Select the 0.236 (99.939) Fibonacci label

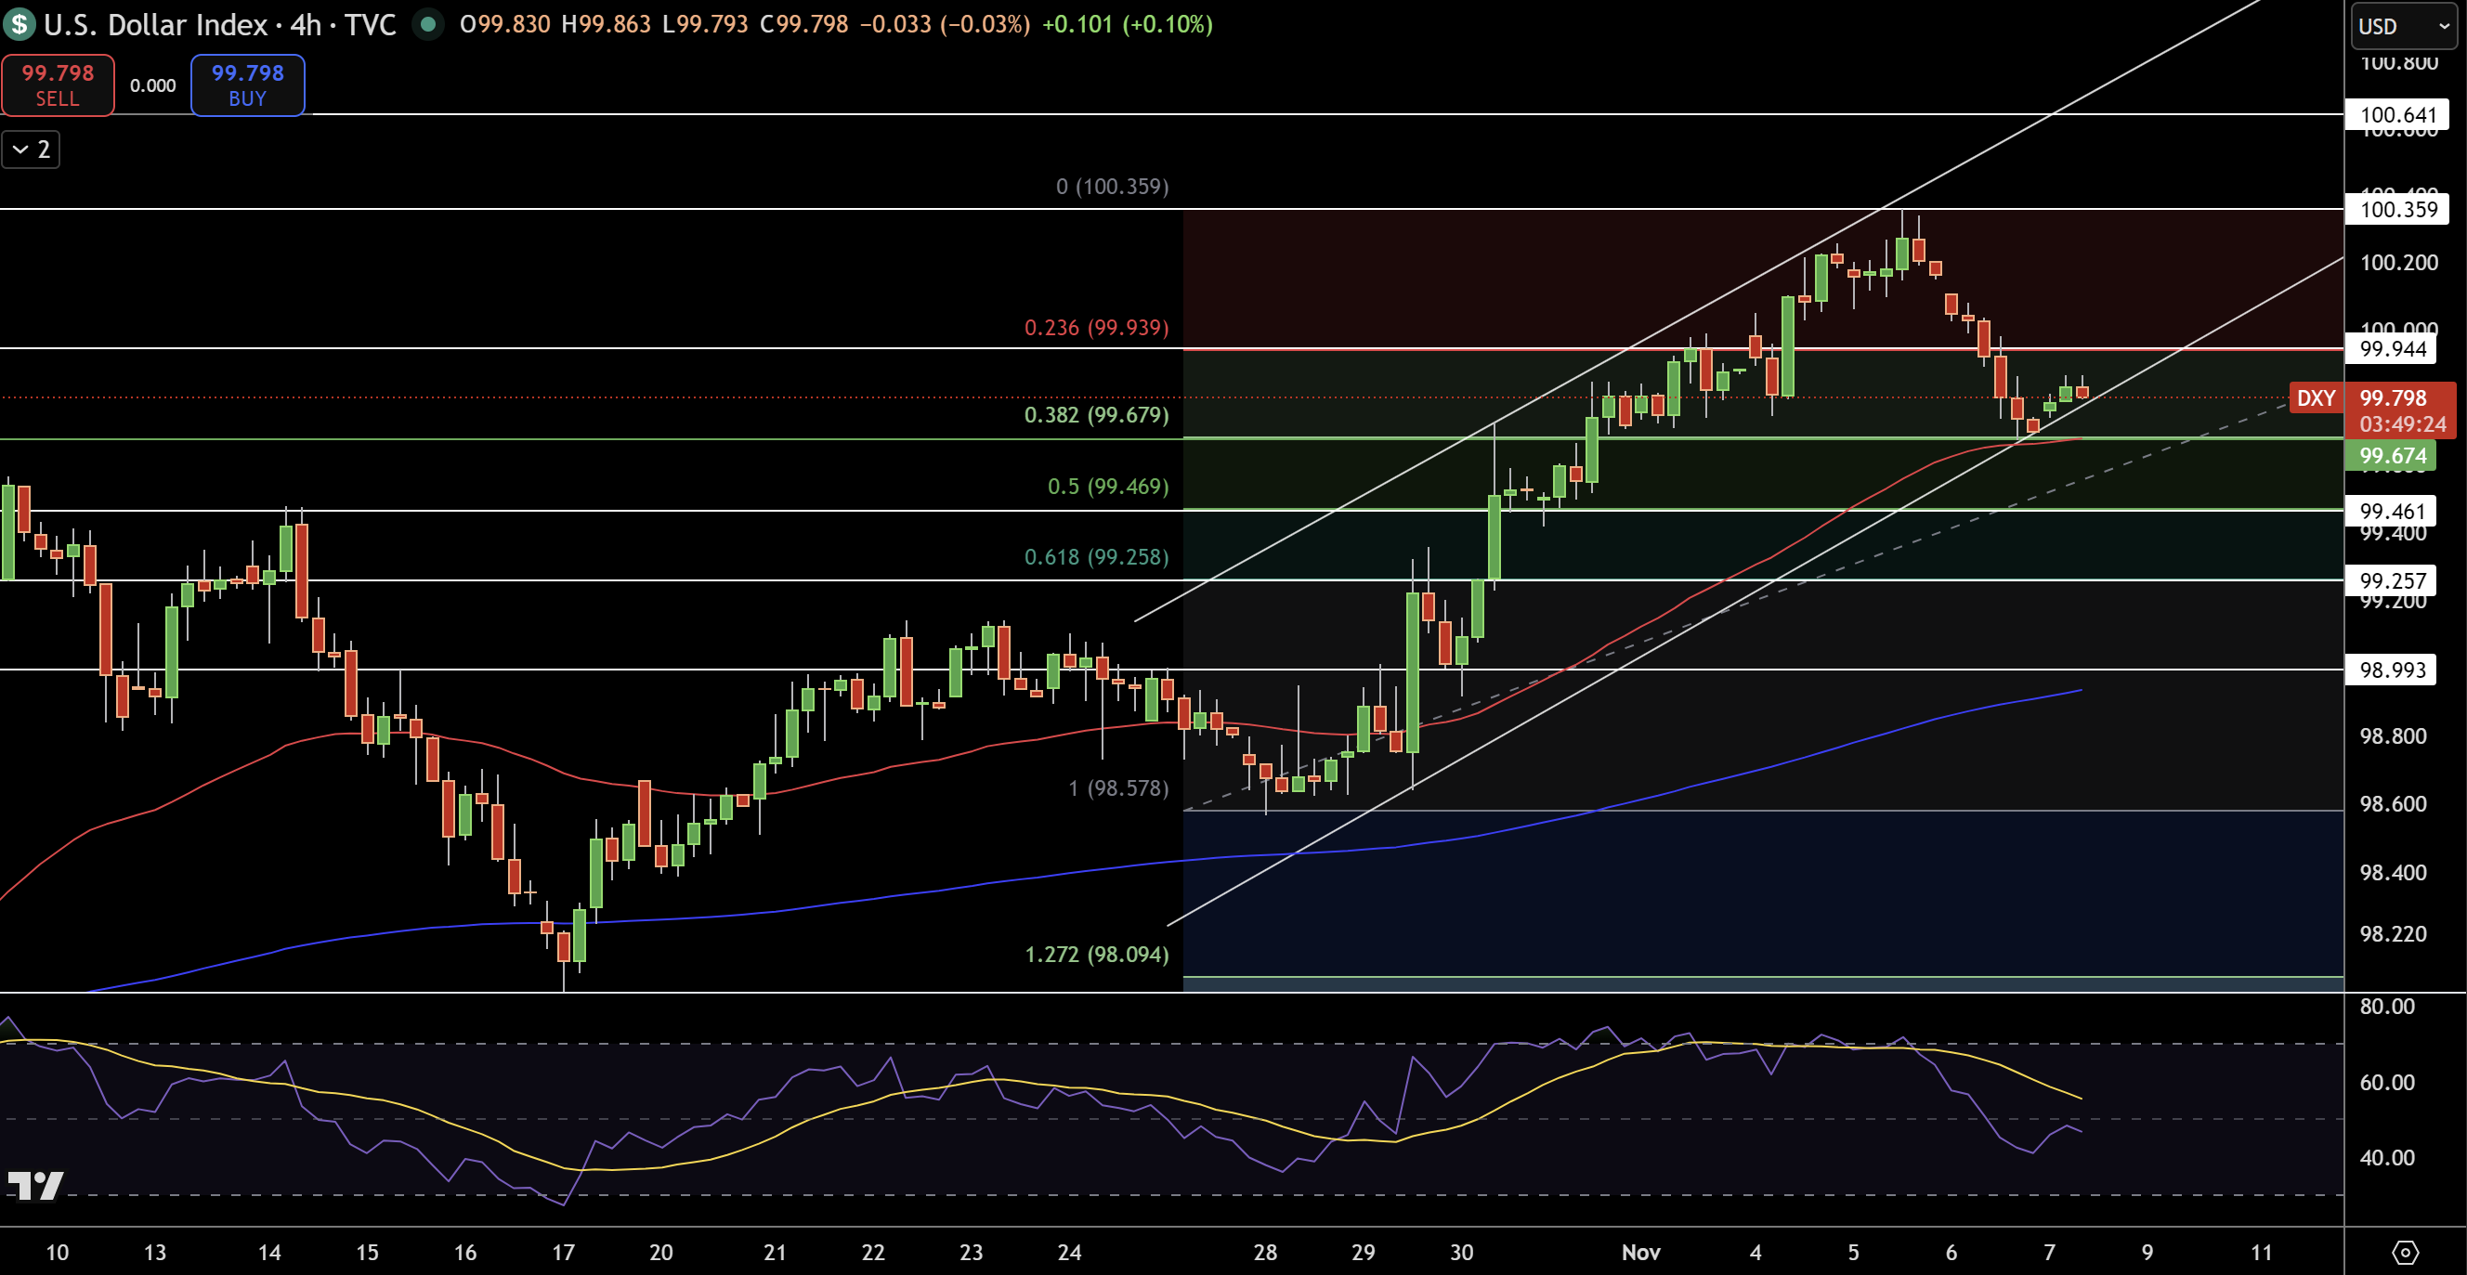click(1096, 328)
